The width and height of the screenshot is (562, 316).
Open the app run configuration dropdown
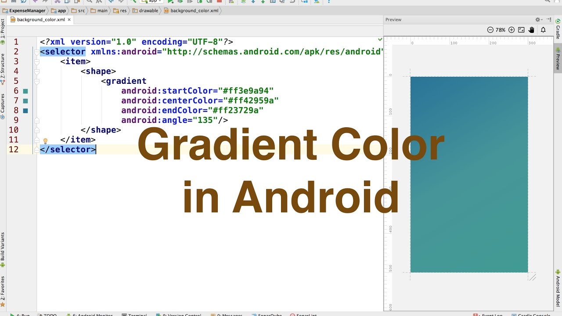coord(152,2)
